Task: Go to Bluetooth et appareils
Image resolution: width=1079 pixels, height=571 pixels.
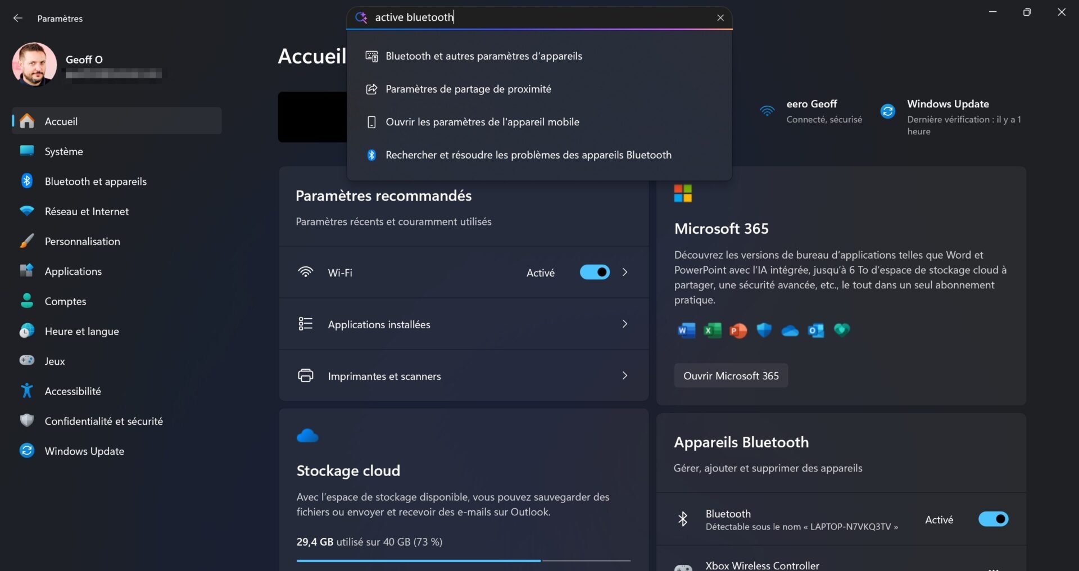Action: click(x=117, y=181)
